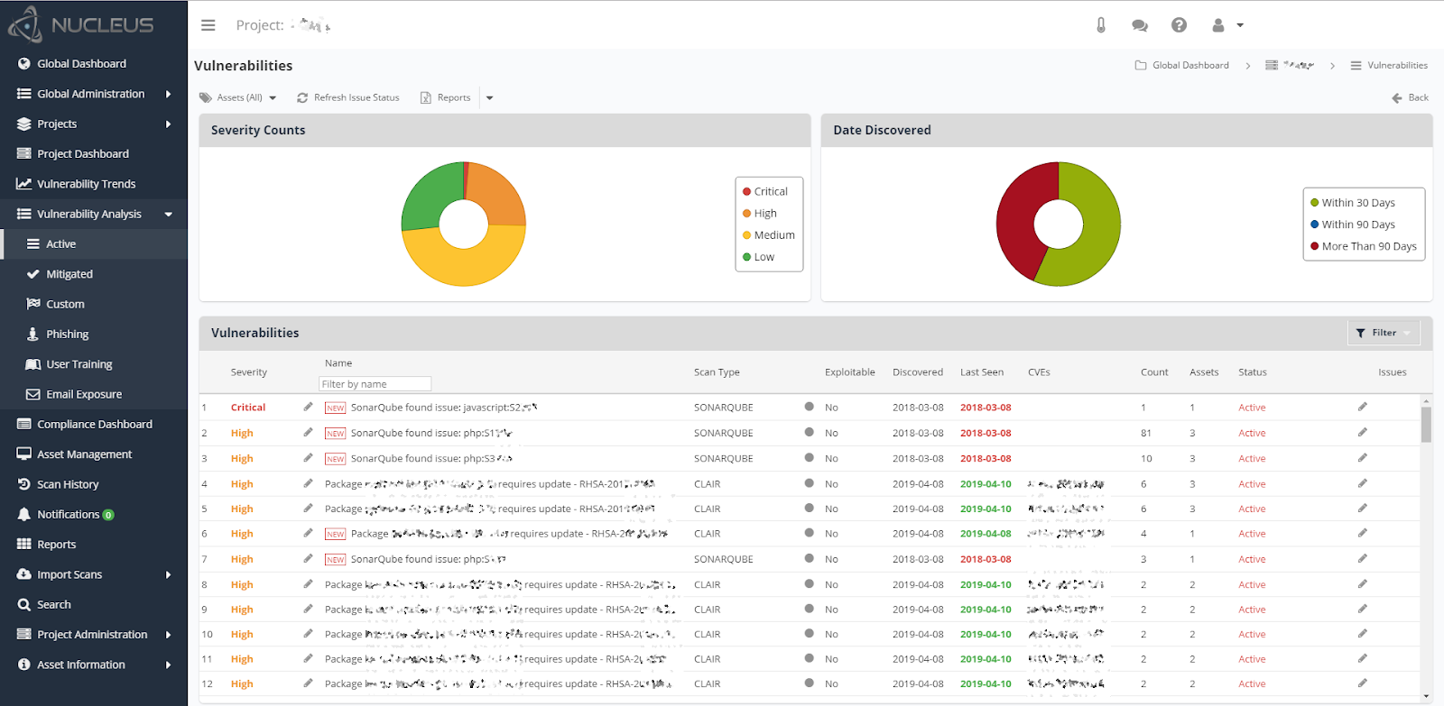
Task: Click the Nucleus logo
Action: pyautogui.click(x=81, y=24)
